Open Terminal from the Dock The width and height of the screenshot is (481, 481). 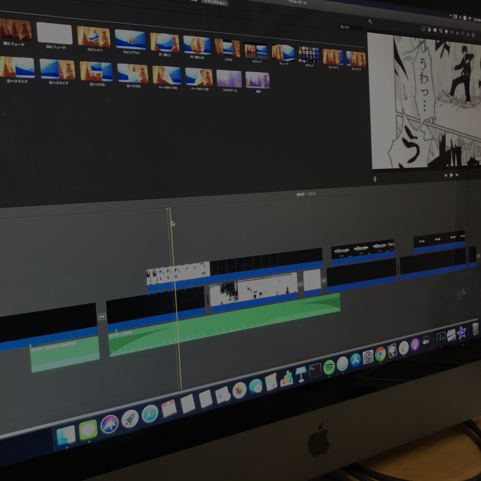[315, 370]
